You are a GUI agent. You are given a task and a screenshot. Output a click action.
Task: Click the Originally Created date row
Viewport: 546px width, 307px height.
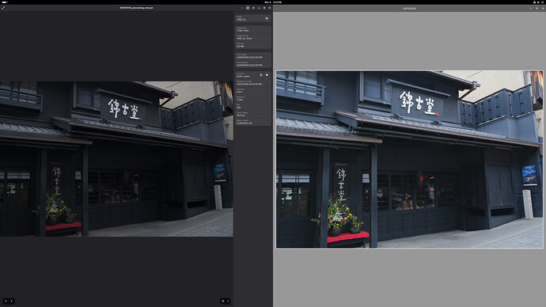(x=252, y=83)
